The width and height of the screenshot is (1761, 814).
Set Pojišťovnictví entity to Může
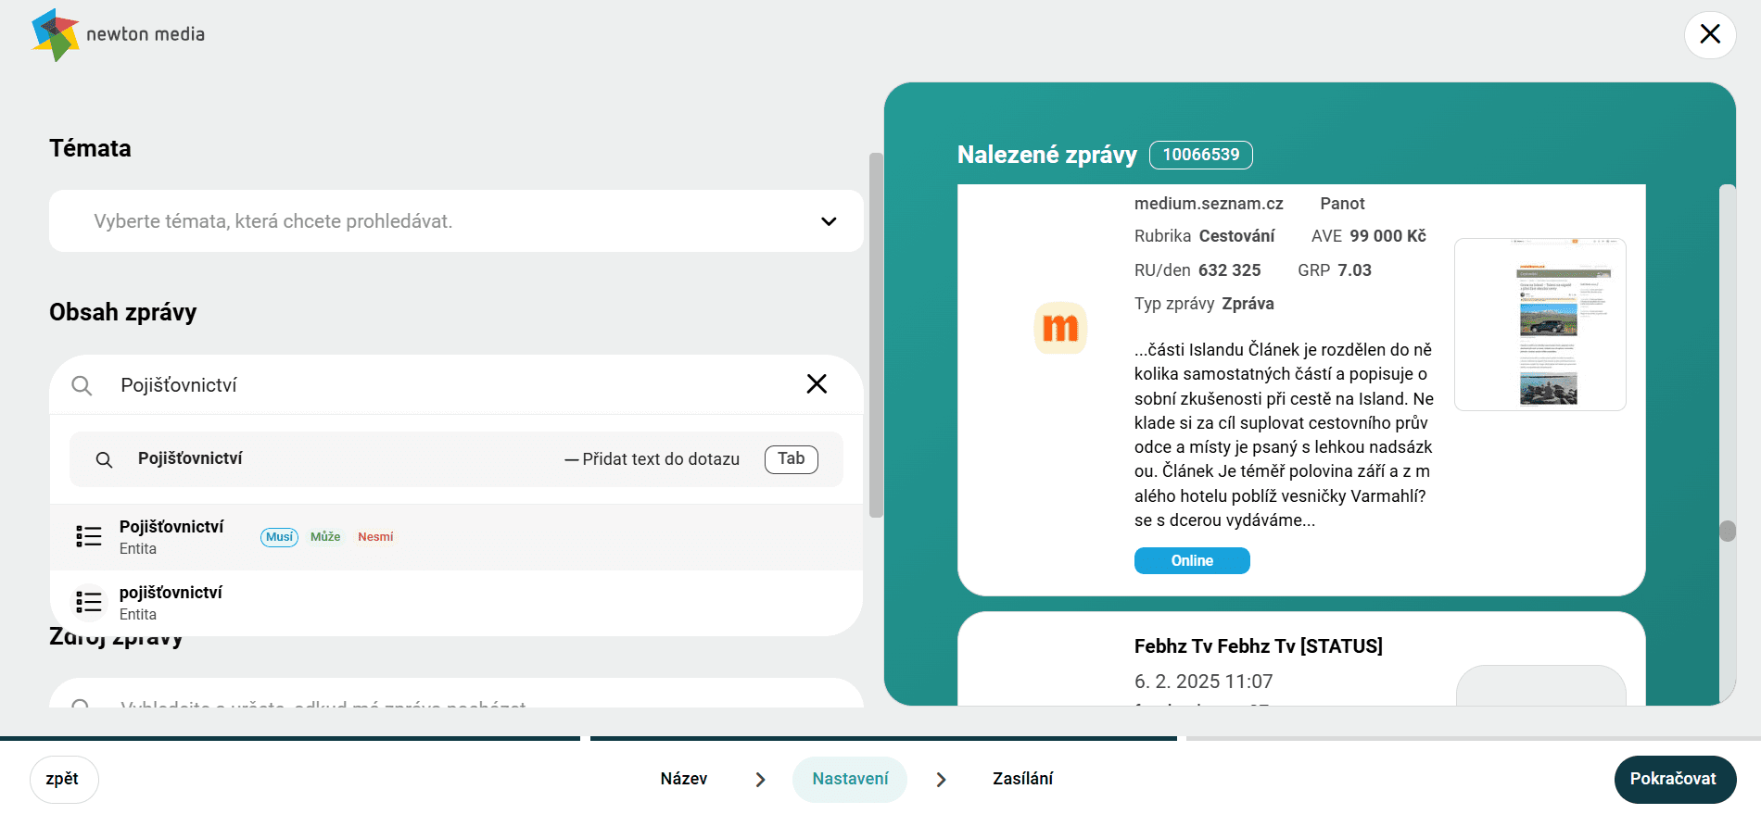[325, 537]
